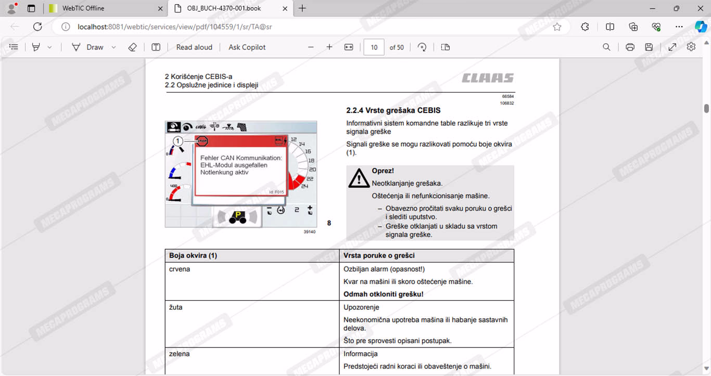Toggle the fit to width button
Viewport: 711px width, 376px height.
[x=349, y=47]
